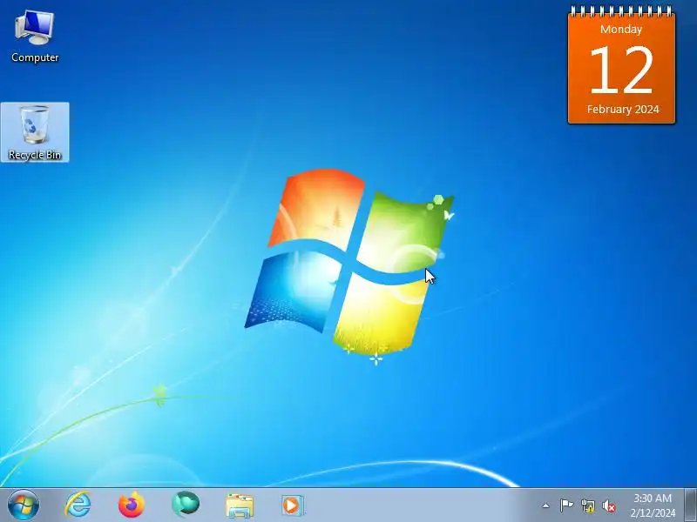Launch Internet Explorer from the taskbar
697x522 pixels.
tap(78, 505)
